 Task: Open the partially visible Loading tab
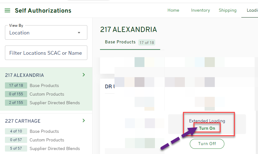252,10
